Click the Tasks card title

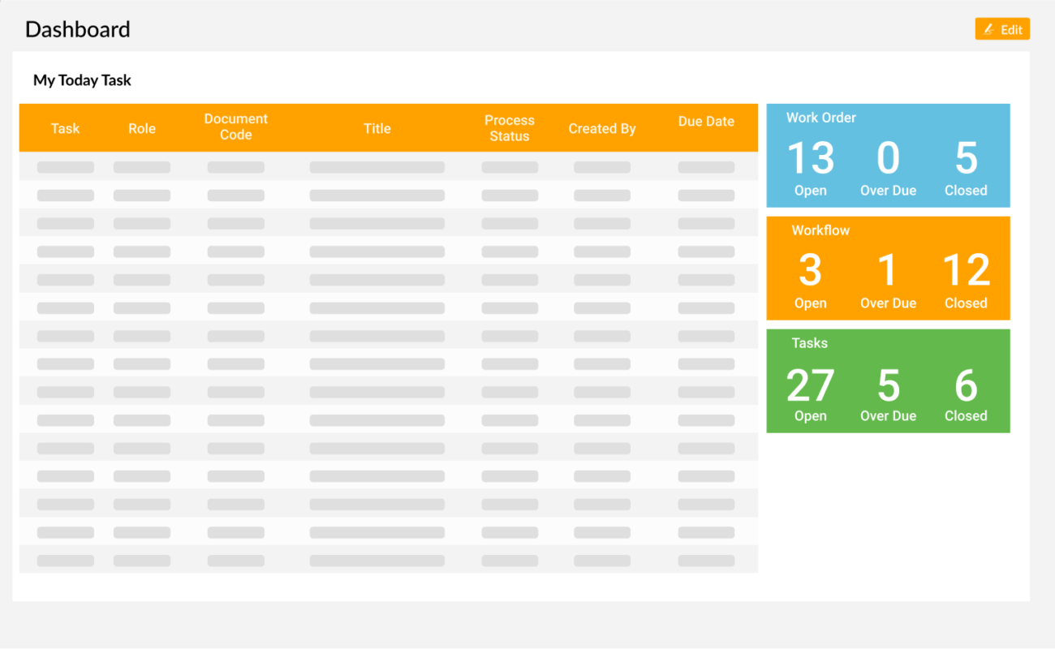(x=810, y=343)
